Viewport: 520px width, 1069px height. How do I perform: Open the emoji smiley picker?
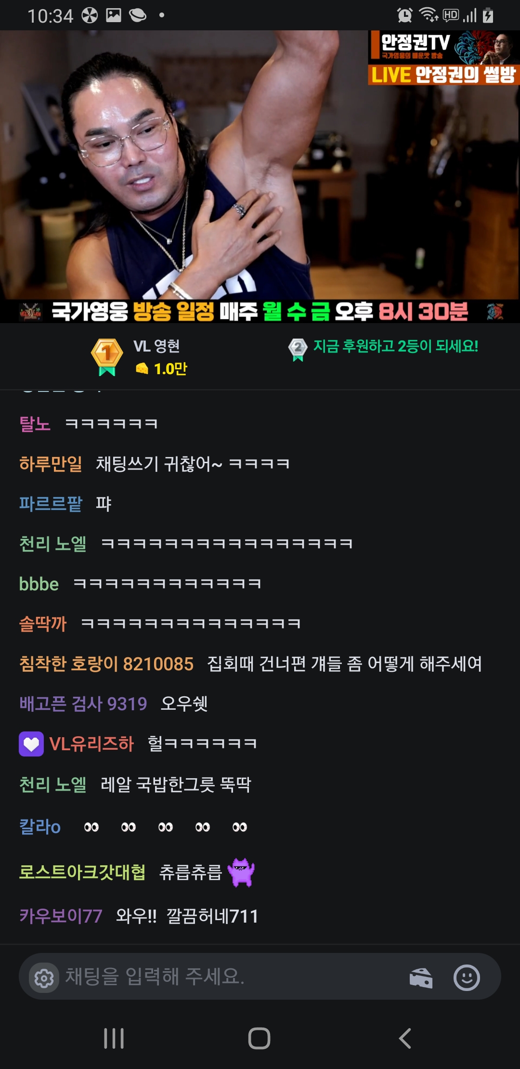[467, 978]
